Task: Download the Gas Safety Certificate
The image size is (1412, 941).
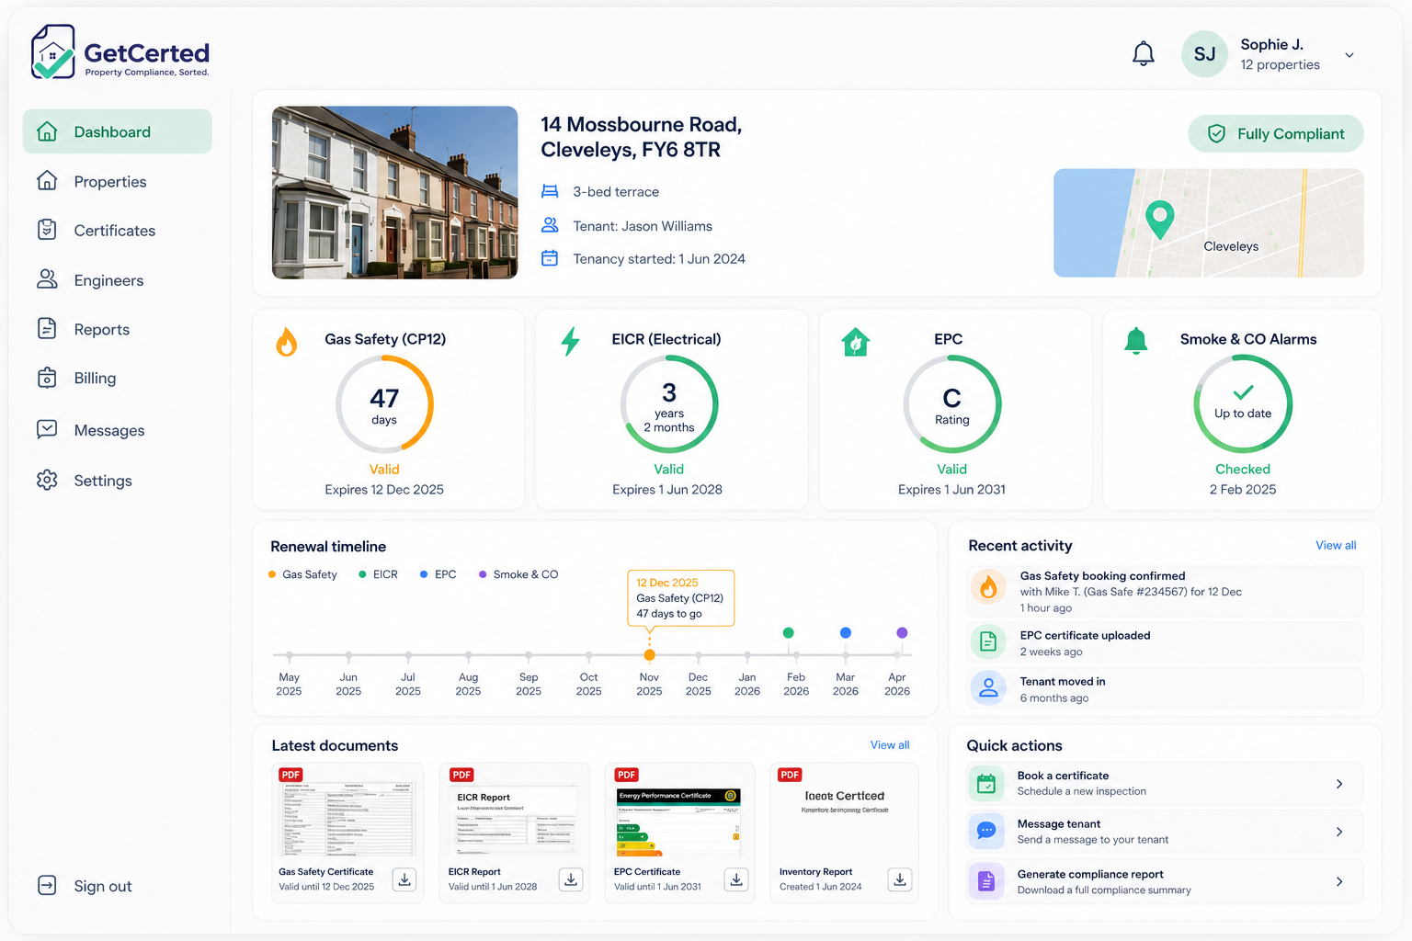Action: [404, 879]
